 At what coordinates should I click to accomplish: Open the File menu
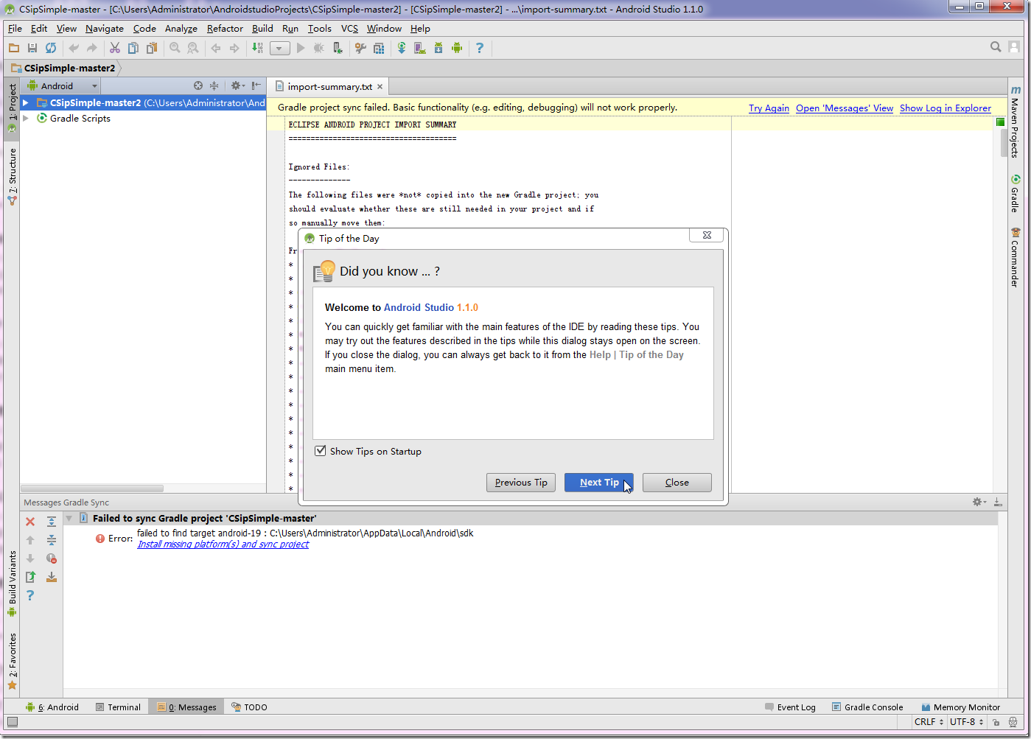coord(15,29)
